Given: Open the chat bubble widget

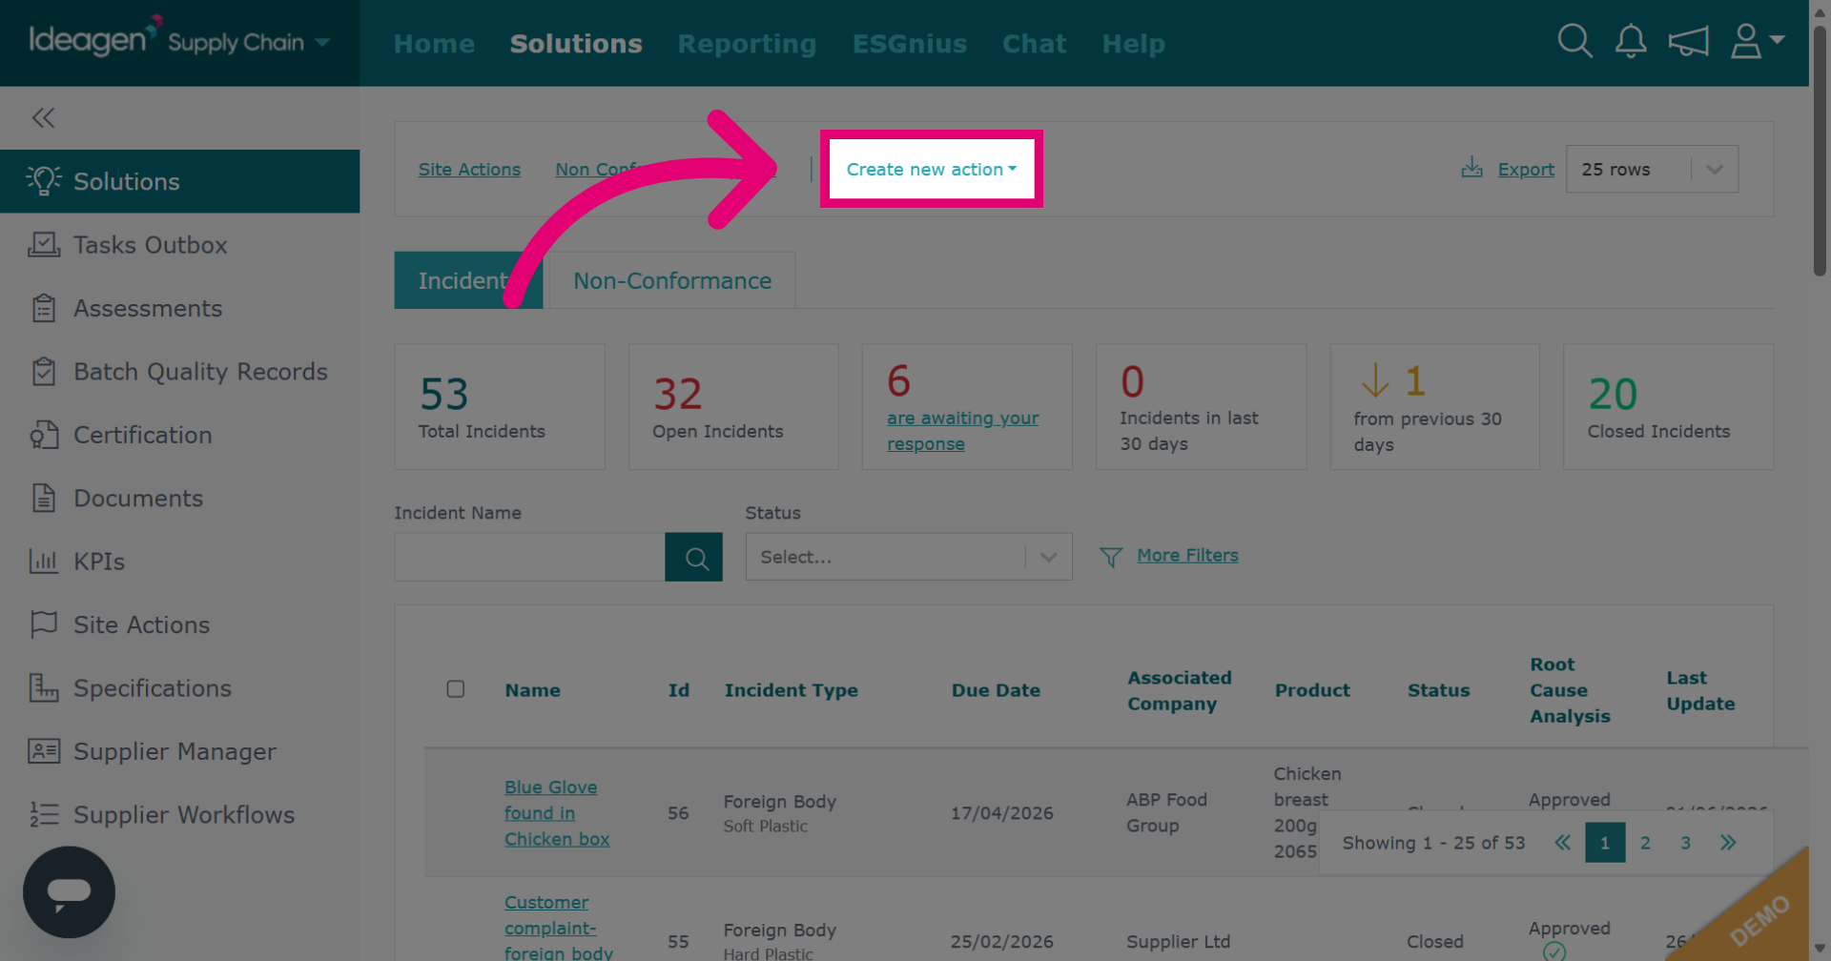Looking at the screenshot, I should (x=69, y=892).
